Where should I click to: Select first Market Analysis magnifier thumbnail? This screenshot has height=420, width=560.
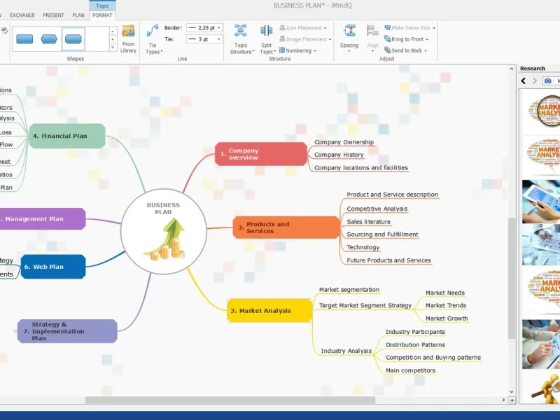(x=543, y=111)
